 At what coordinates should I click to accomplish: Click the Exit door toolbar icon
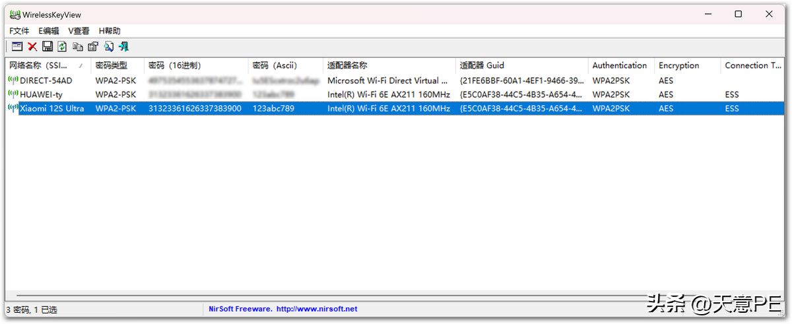[123, 46]
